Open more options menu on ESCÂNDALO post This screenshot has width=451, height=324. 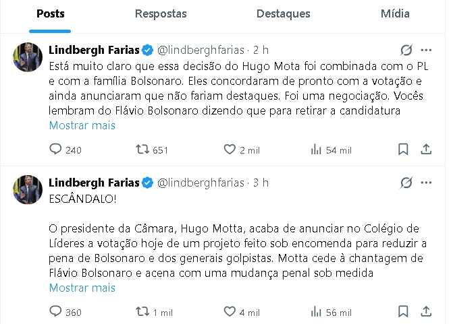(x=426, y=183)
